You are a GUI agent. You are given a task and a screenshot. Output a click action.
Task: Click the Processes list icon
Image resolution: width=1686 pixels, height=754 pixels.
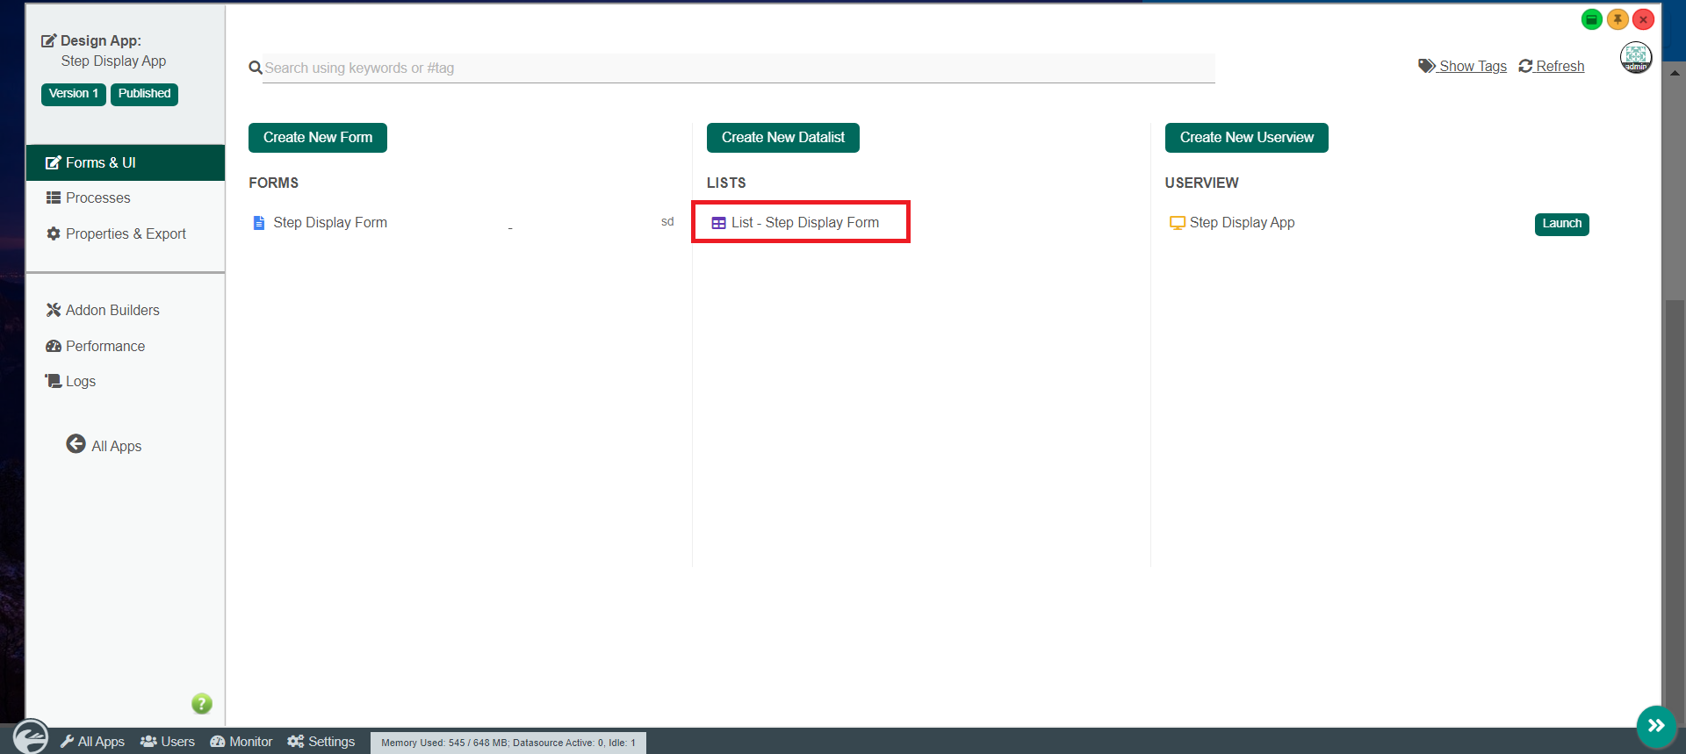[54, 198]
